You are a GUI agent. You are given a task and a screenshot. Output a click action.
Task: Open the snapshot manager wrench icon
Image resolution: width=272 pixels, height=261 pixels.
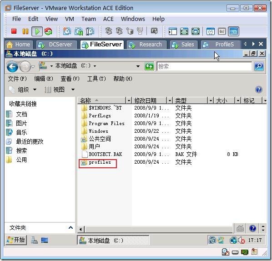[x=90, y=31]
